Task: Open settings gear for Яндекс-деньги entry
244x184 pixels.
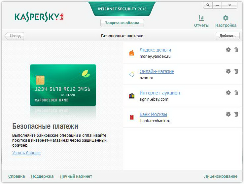Action: pos(228,50)
